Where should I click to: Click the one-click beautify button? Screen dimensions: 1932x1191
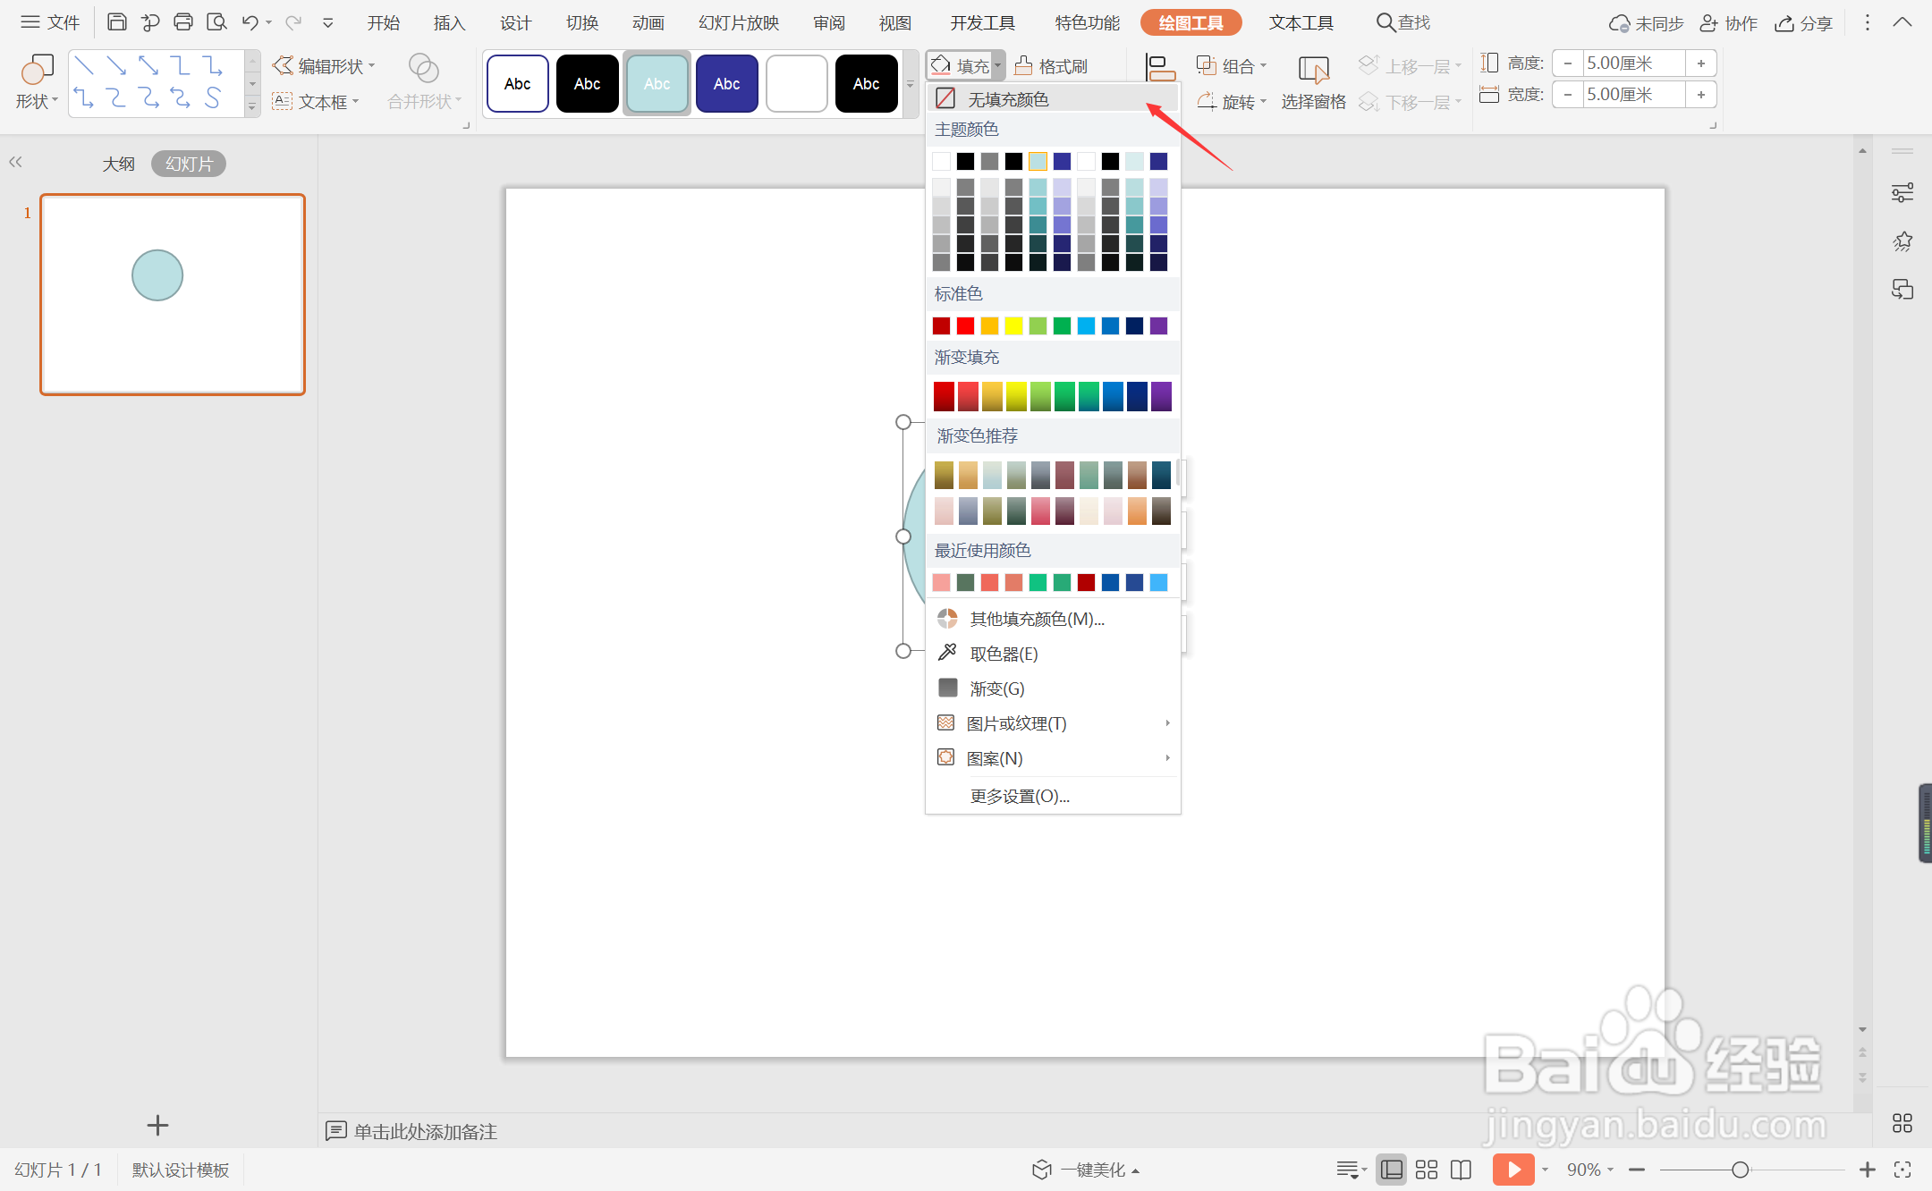pyautogui.click(x=1086, y=1170)
